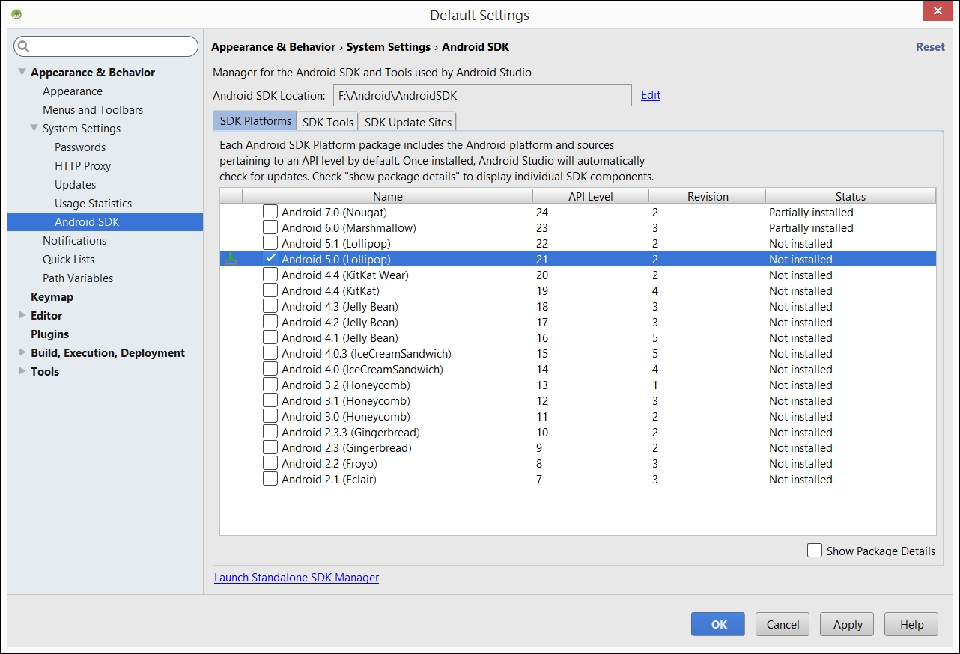Focus the settings search field
960x654 pixels.
pyautogui.click(x=106, y=46)
